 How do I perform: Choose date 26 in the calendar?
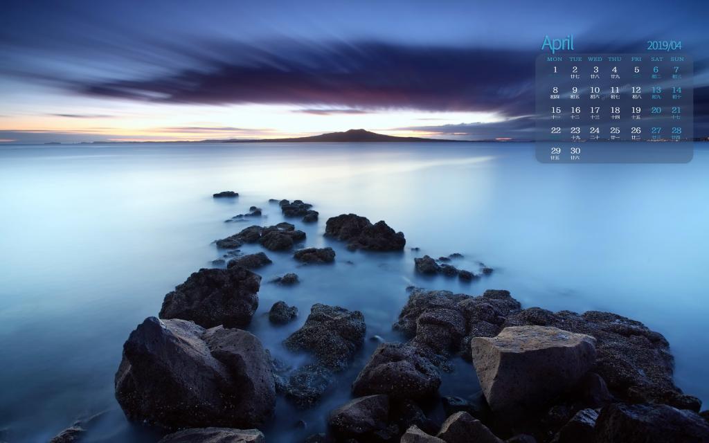(636, 132)
